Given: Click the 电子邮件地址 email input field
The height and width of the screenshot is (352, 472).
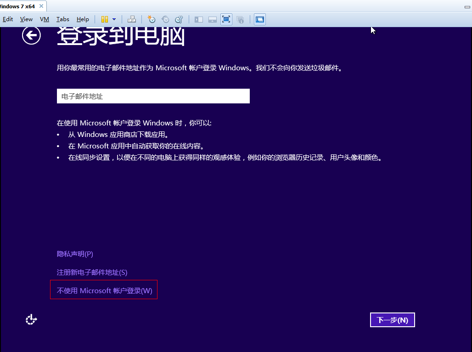Looking at the screenshot, I should click(153, 96).
